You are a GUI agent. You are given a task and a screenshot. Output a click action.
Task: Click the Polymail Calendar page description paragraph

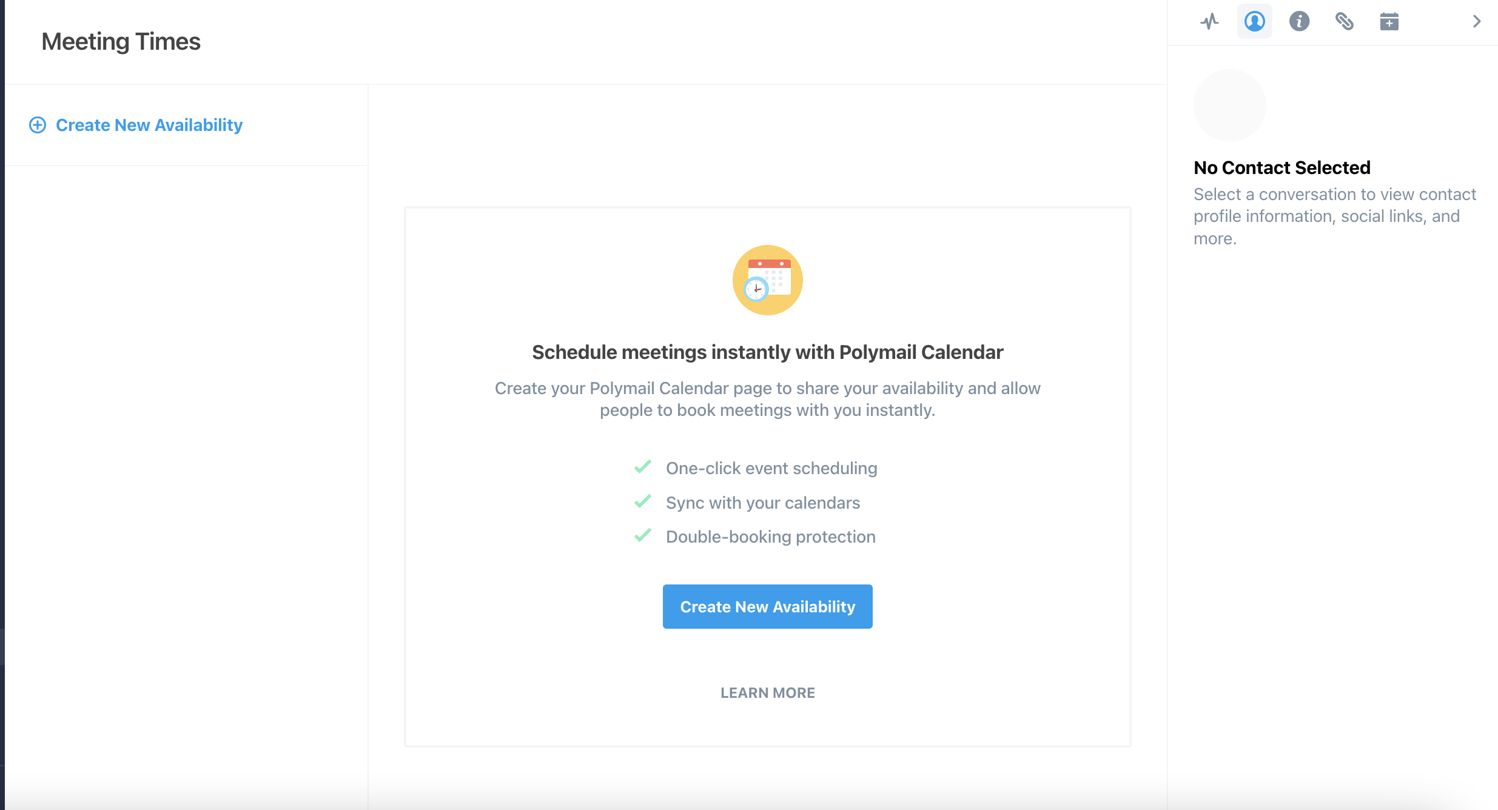pos(767,399)
